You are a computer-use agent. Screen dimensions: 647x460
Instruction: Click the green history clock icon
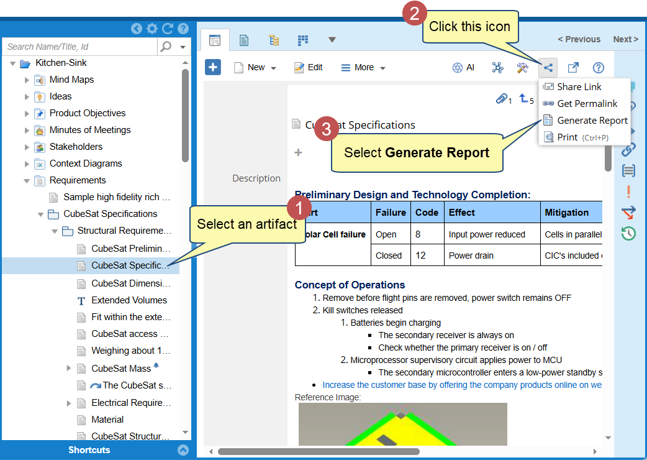point(628,233)
